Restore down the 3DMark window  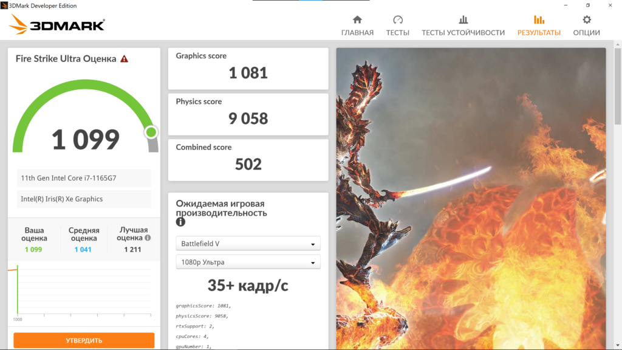click(588, 5)
